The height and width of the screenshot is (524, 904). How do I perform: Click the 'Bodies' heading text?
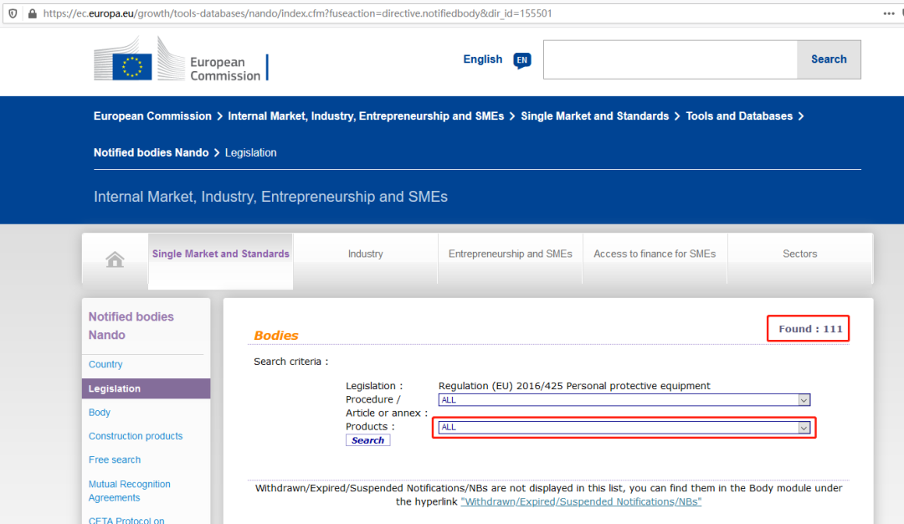(276, 336)
